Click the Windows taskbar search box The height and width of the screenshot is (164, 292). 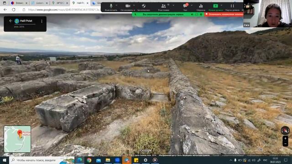click(x=42, y=160)
